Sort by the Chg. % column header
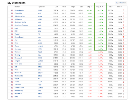Image resolution: width=132 pixels, height=102 pixels. pyautogui.click(x=99, y=7)
